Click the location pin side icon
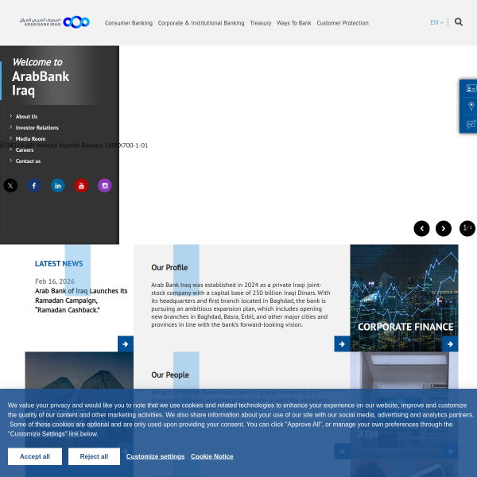Viewport: 477px width, 477px height. click(x=471, y=106)
